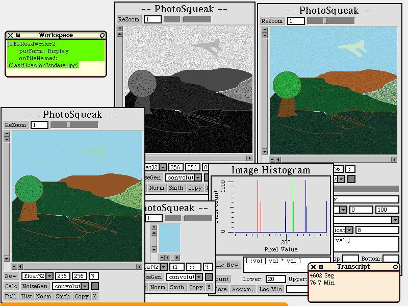Click the Bottom: input field
This screenshot has width=408, height=306.
coord(391,259)
